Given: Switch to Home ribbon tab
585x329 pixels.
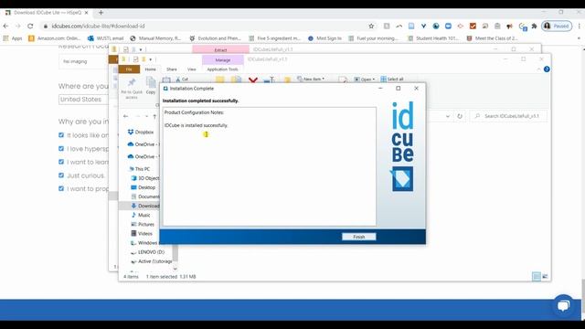Looking at the screenshot, I should click(150, 69).
